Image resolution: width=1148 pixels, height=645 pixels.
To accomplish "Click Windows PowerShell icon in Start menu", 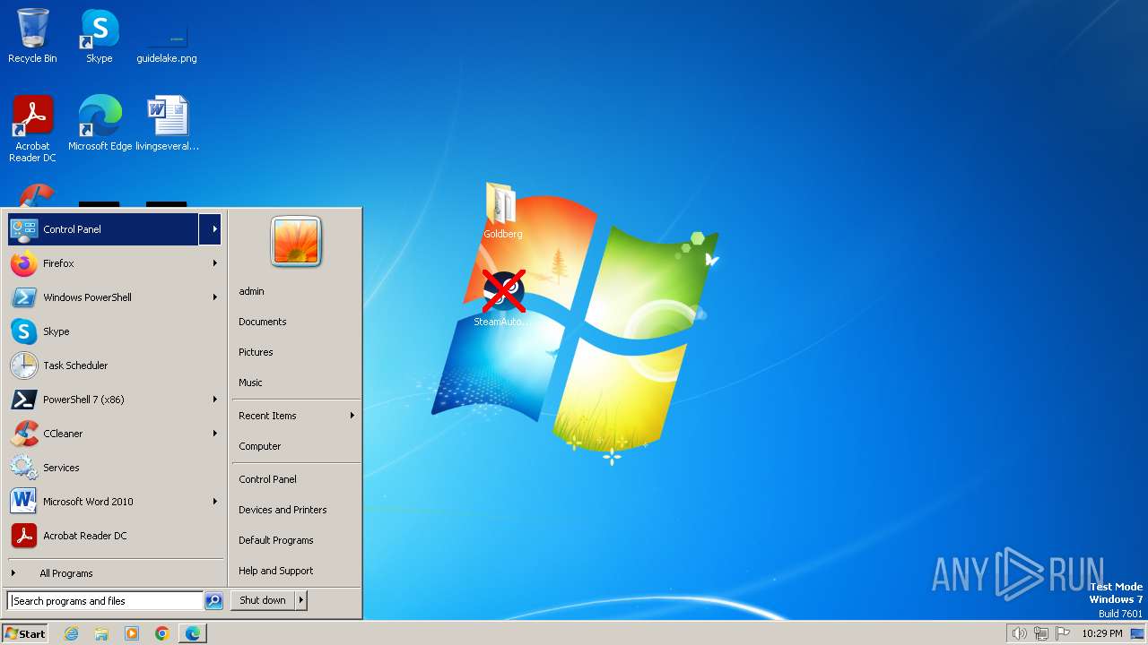I will coord(24,297).
